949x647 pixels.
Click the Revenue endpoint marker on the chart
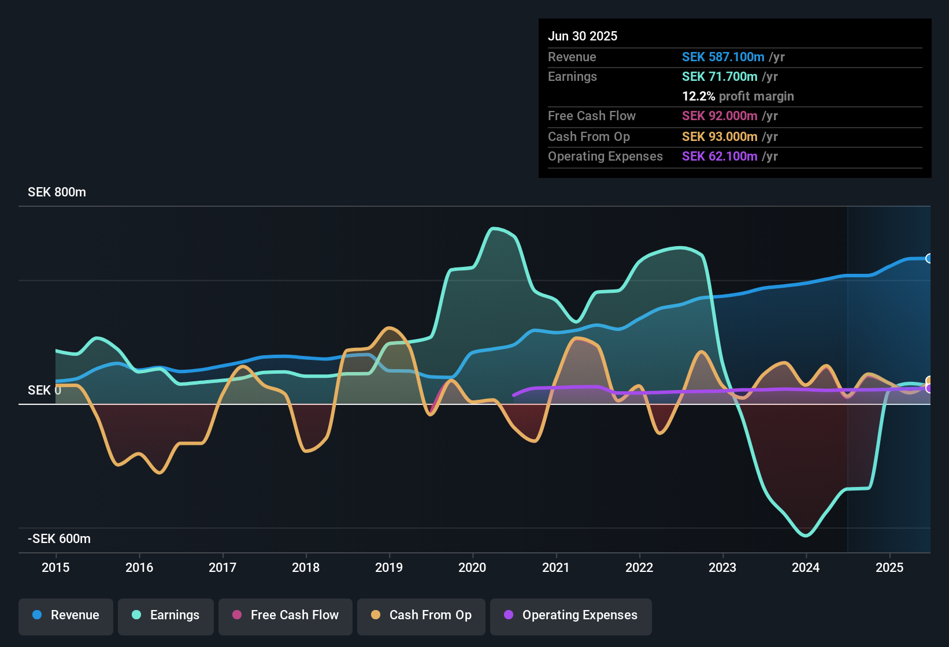point(929,259)
